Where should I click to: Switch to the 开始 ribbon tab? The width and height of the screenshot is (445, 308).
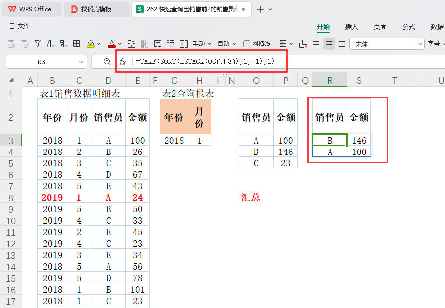click(323, 27)
